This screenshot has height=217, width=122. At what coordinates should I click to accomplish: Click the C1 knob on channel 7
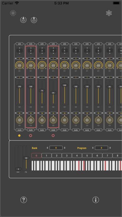pyautogui.click(x=87, y=65)
